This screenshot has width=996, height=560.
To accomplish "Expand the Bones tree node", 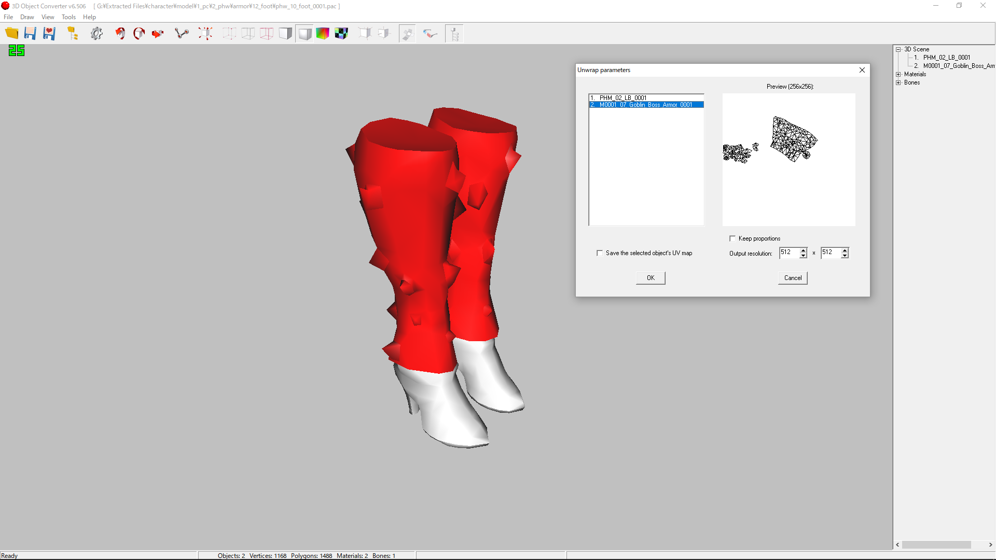I will coord(898,82).
